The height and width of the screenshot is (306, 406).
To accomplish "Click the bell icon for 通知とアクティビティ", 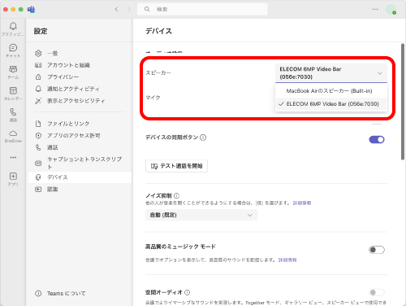I will pyautogui.click(x=38, y=89).
